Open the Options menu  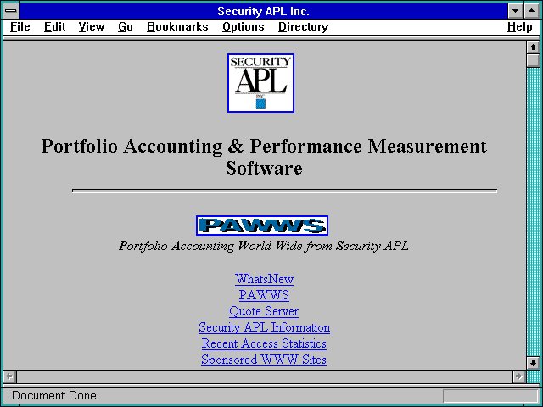[244, 26]
